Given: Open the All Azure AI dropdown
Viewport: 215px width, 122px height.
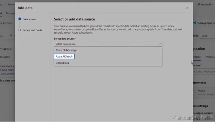Looking at the screenshot, I should click(205, 4).
